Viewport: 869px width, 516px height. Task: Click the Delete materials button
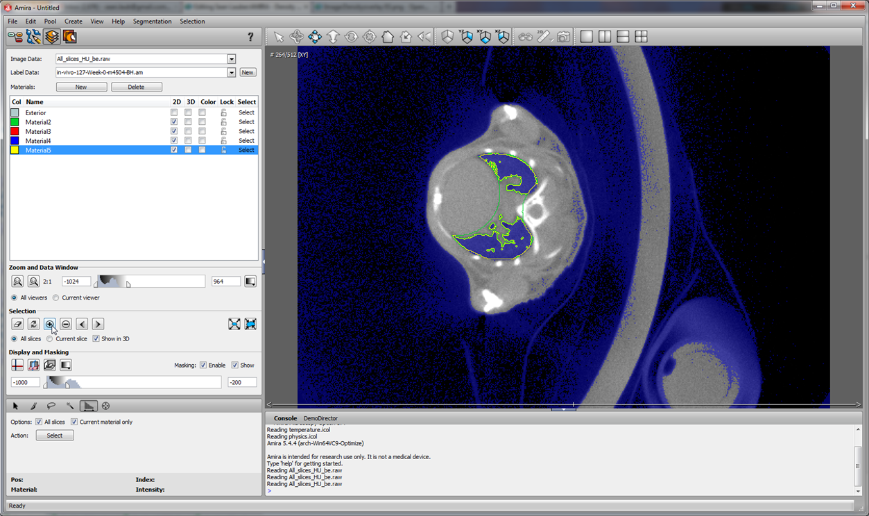pos(137,87)
